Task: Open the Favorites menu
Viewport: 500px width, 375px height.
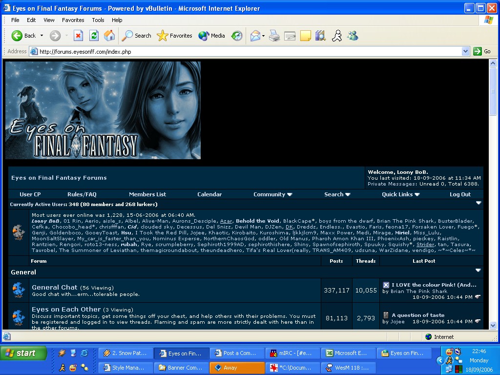Action: click(x=73, y=20)
